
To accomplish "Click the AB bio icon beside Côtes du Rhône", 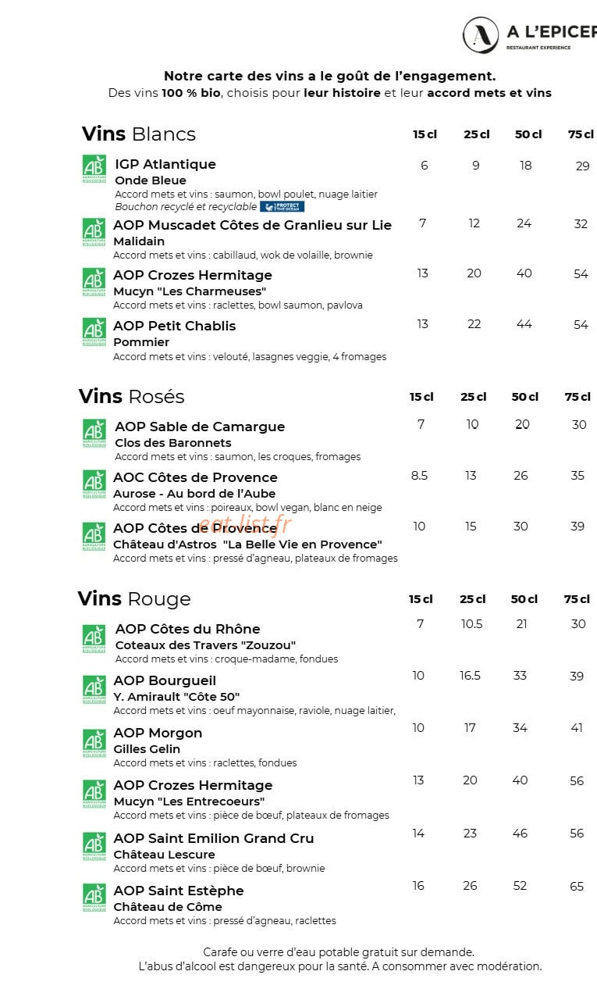I will coord(94,638).
